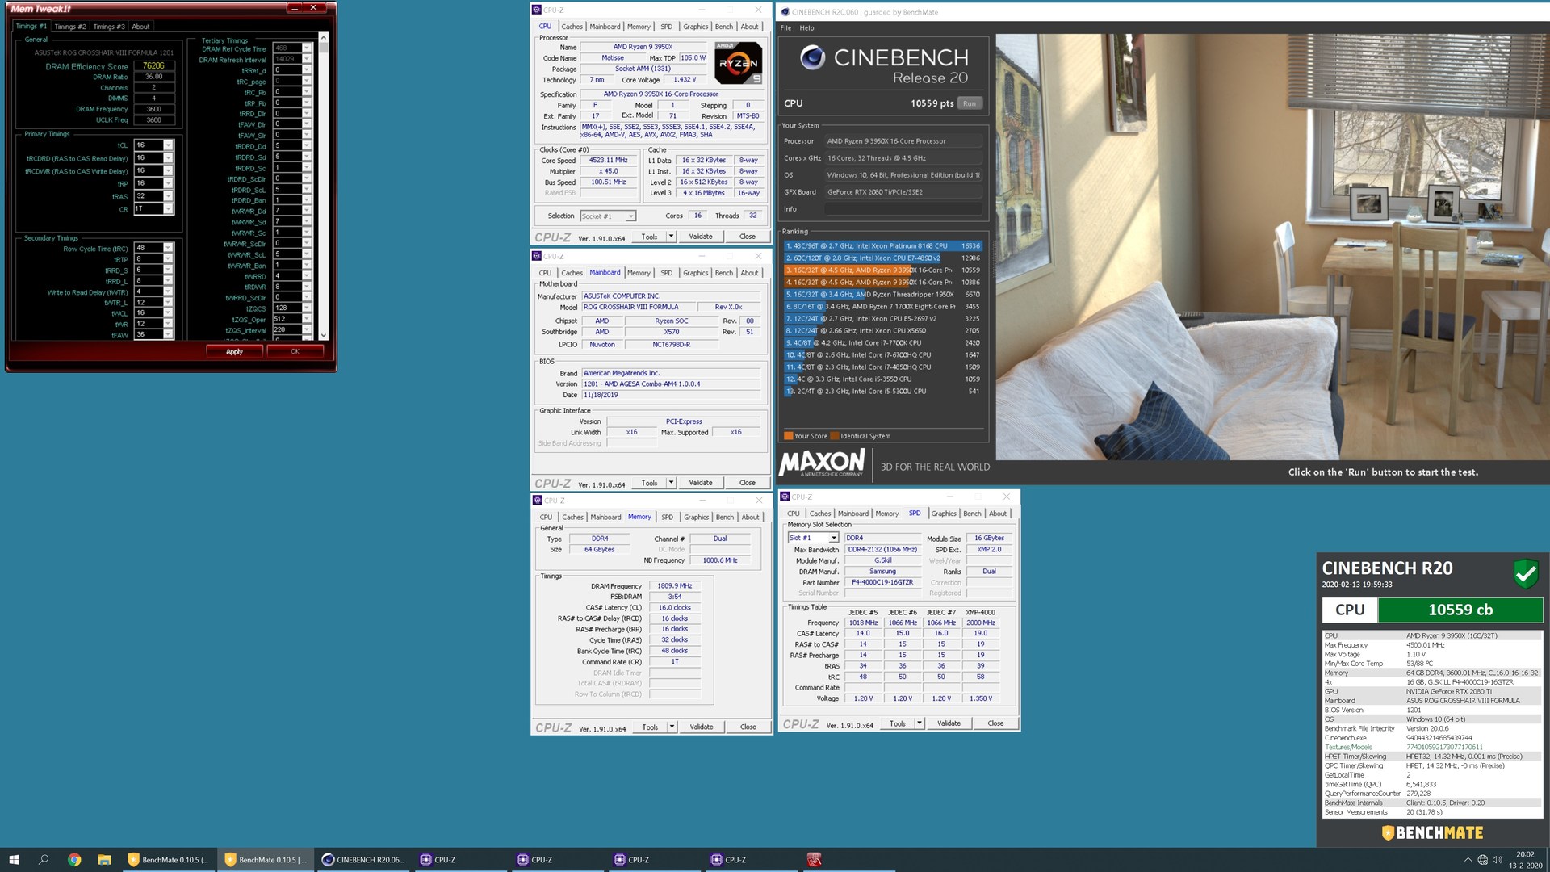Open Graphics tab in the CPU-Z Memory window

[x=697, y=518]
